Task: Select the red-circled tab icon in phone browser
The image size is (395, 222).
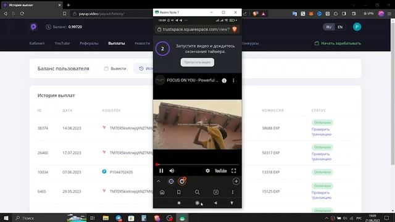Action: (182, 181)
